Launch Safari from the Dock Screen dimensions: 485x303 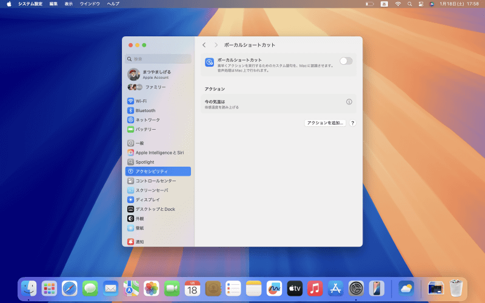click(70, 289)
